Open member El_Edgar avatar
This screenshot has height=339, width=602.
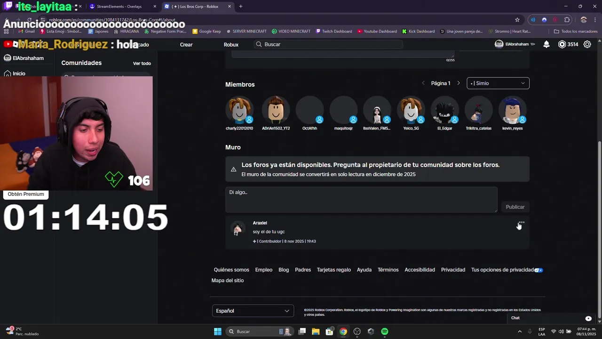(x=445, y=110)
